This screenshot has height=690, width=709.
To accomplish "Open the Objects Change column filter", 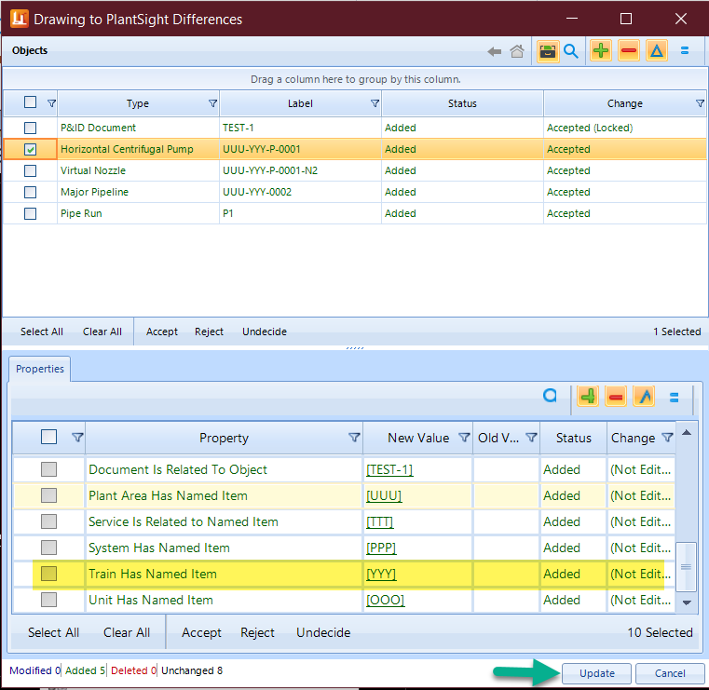I will (x=700, y=103).
